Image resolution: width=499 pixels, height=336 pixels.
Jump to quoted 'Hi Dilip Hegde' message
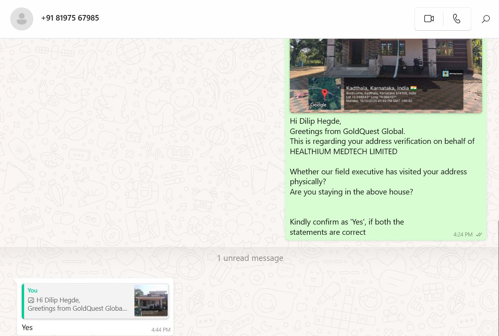click(x=95, y=301)
